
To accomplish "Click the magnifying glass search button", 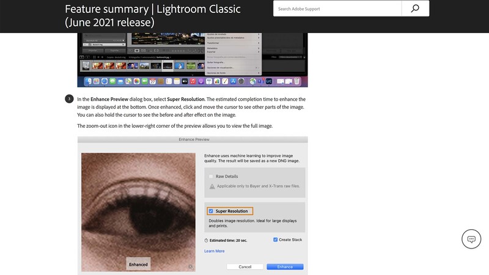I will click(415, 9).
